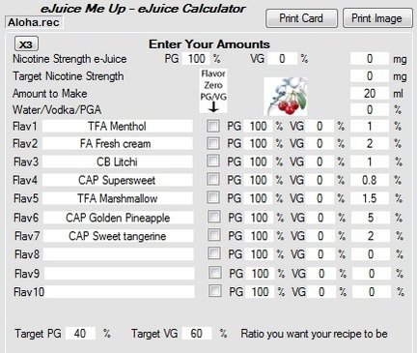Tick the Flav10 zero PG/VG checkbox

(215, 291)
